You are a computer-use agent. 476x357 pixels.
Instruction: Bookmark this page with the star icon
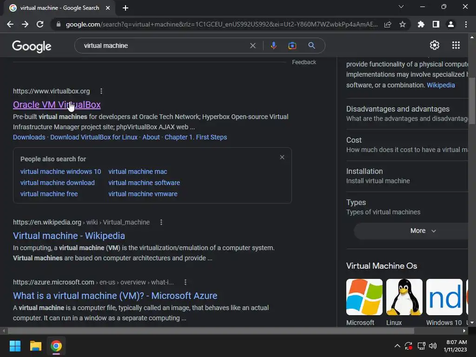point(403,24)
